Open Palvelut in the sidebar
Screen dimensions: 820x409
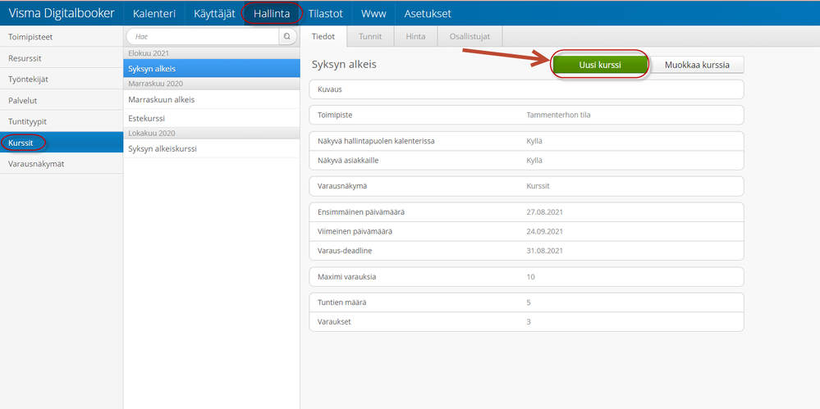tap(62, 100)
